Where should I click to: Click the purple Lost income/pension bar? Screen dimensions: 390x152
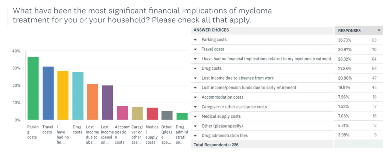pyautogui.click(x=107, y=103)
